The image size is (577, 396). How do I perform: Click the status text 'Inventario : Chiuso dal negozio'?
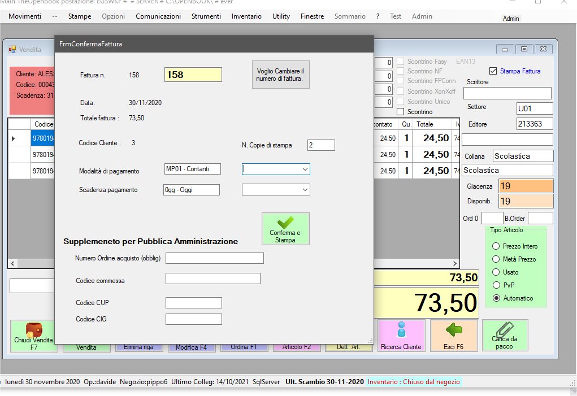(414, 382)
